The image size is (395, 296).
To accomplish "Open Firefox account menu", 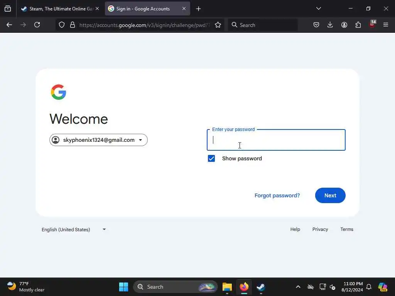I will click(344, 25).
